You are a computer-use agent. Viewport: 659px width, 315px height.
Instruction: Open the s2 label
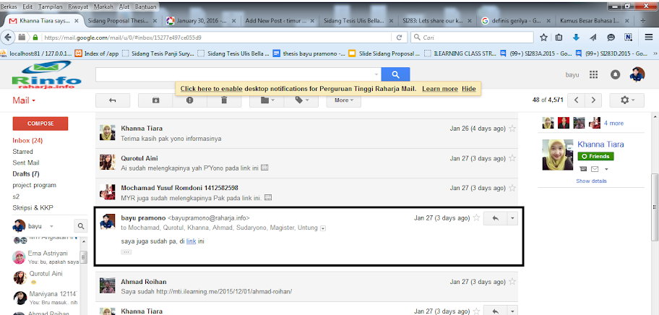16,196
